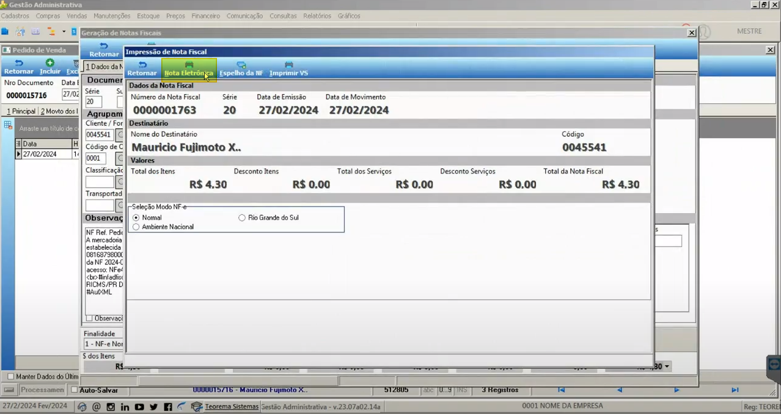781x414 pixels.
Task: Click the headset support icon in status bar
Action: (82, 407)
